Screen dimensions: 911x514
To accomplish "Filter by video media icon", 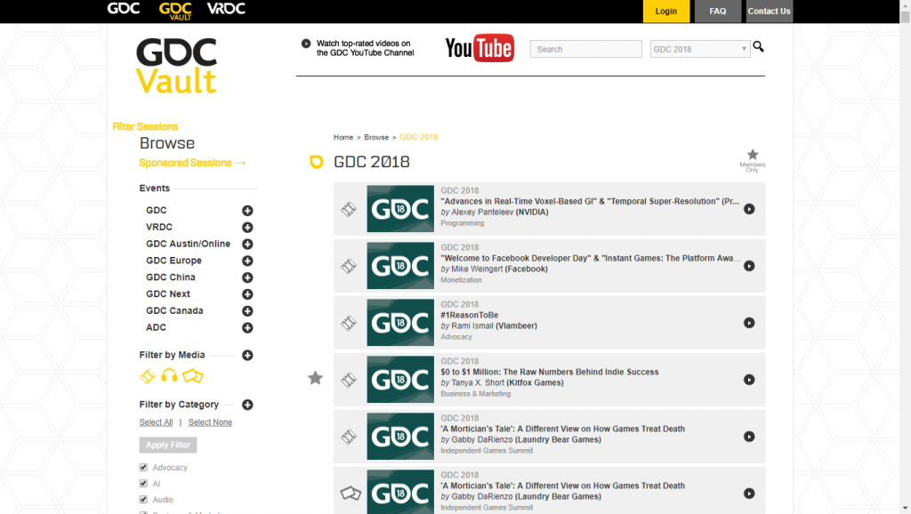I will click(x=148, y=376).
